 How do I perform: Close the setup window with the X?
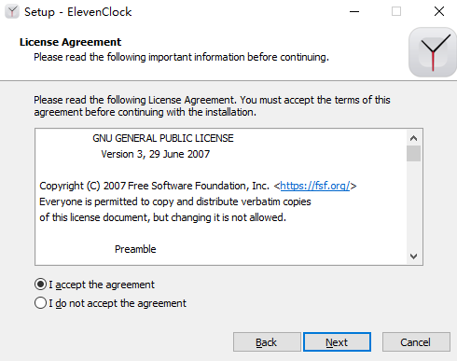439,12
